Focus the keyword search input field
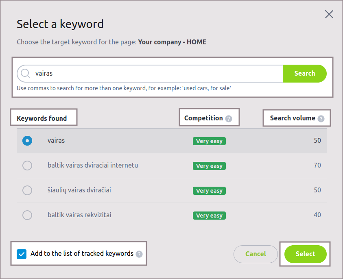The height and width of the screenshot is (279, 343). [x=155, y=74]
